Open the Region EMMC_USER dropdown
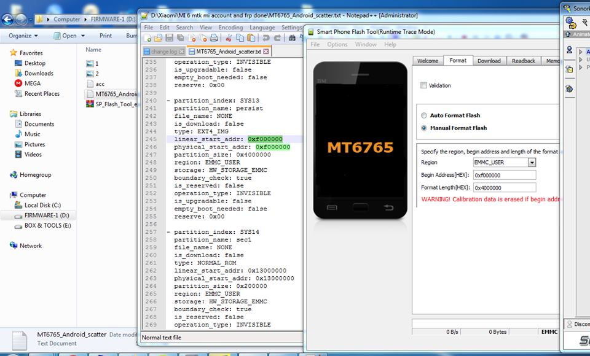 [532, 163]
